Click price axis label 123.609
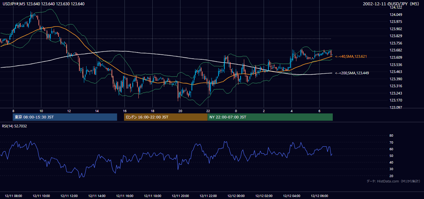The height and width of the screenshot is (199, 424). pos(395,57)
